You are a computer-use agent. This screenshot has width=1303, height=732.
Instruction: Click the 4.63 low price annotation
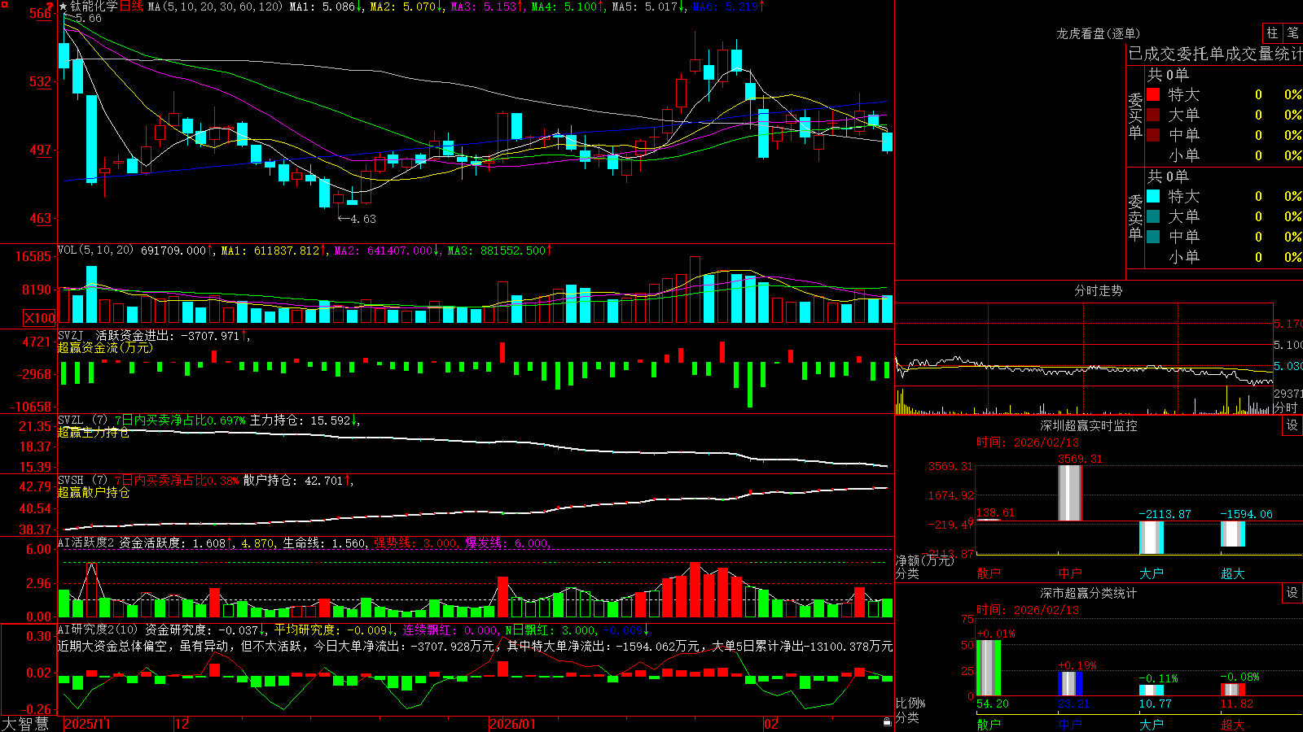tap(358, 219)
